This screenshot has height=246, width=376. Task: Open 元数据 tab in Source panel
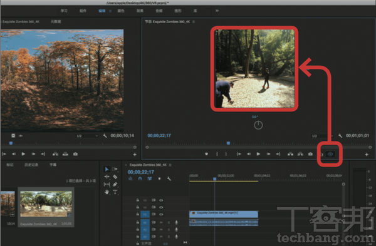point(56,21)
